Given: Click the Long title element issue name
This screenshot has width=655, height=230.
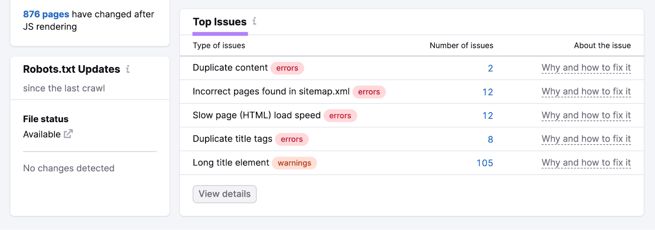Looking at the screenshot, I should (x=231, y=163).
